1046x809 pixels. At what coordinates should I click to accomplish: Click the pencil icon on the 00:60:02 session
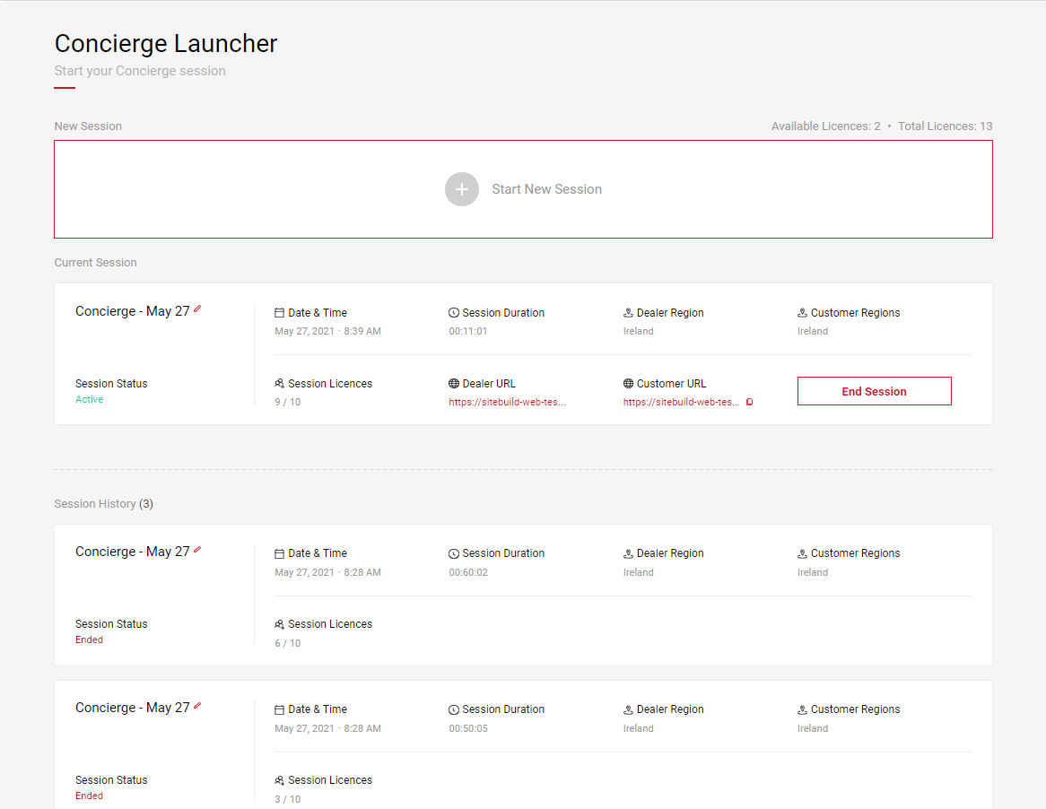197,550
